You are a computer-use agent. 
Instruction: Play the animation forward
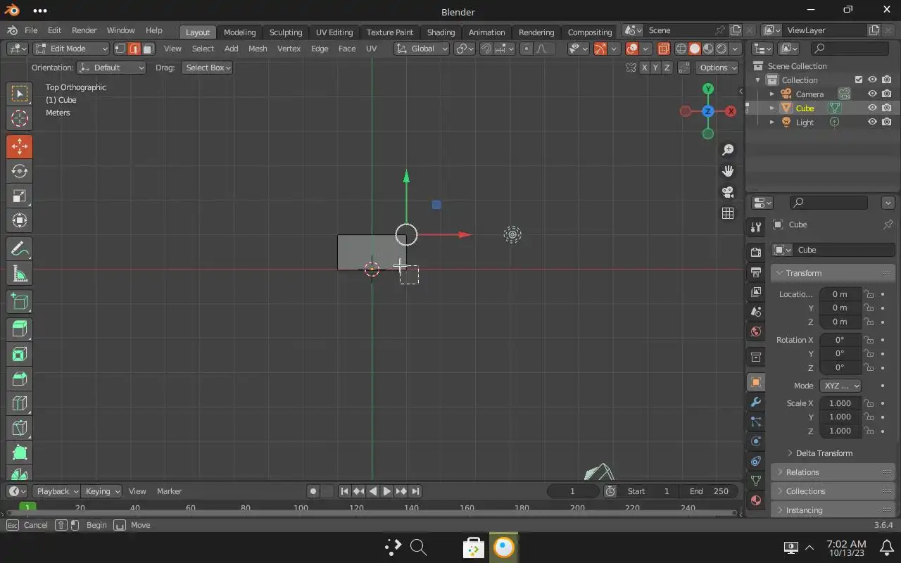tap(386, 491)
